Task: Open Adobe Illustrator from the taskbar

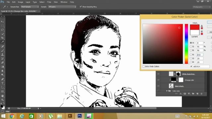Action: pos(70,116)
